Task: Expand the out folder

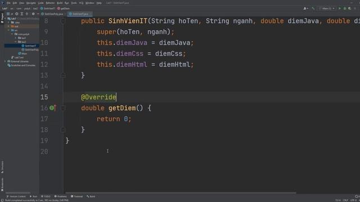Action: [9, 26]
